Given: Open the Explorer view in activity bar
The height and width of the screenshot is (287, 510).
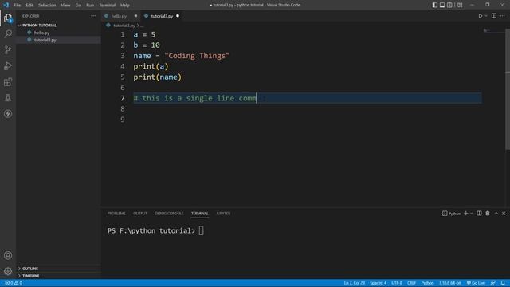Looking at the screenshot, I should click(x=8, y=18).
